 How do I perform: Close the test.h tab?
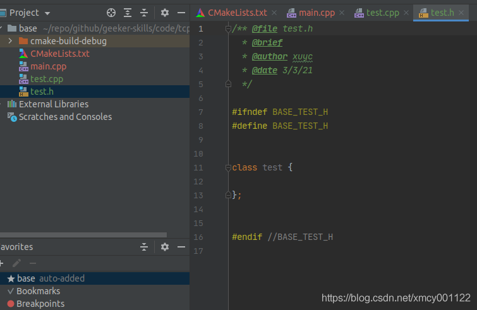pos(461,13)
